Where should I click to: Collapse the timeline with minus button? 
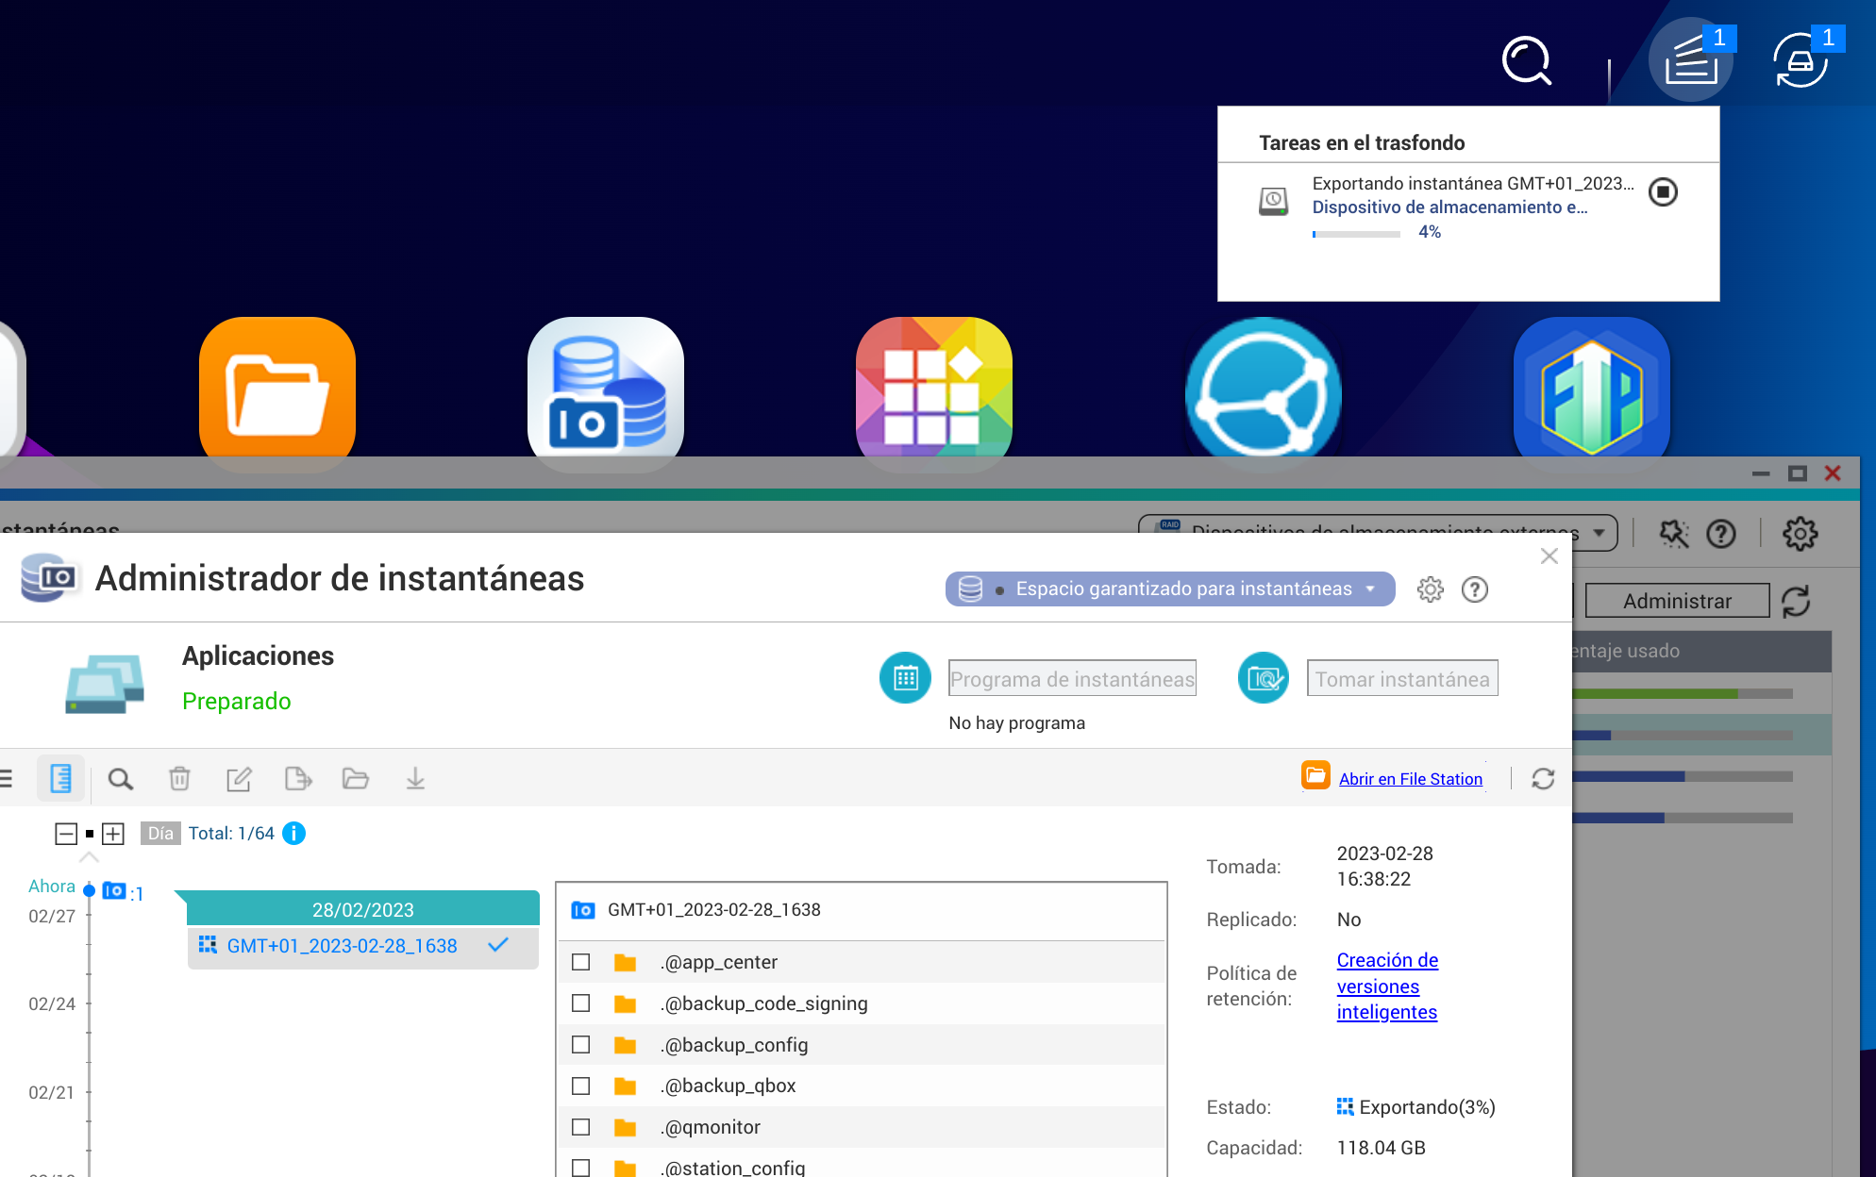pyautogui.click(x=66, y=834)
